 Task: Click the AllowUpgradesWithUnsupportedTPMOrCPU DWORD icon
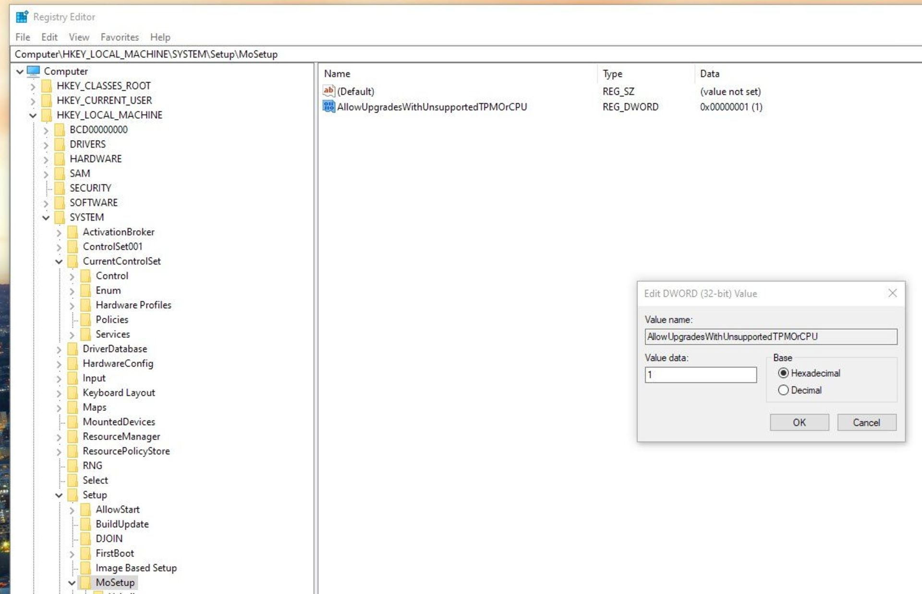(x=328, y=107)
